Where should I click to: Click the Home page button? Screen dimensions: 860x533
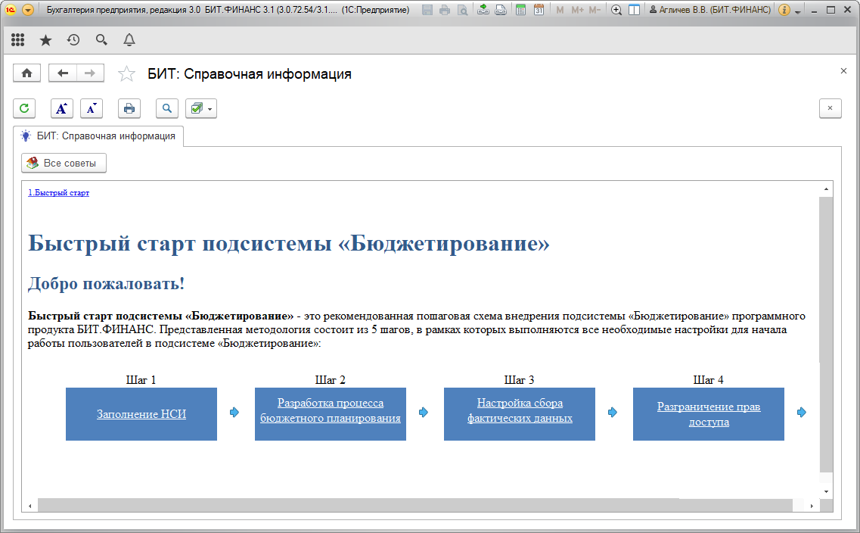[26, 73]
